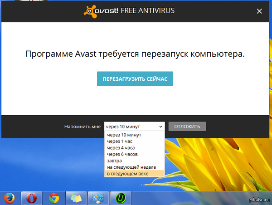Launch the green U uninstaller taskbar icon
This screenshot has height=205, width=272.
coord(120,198)
